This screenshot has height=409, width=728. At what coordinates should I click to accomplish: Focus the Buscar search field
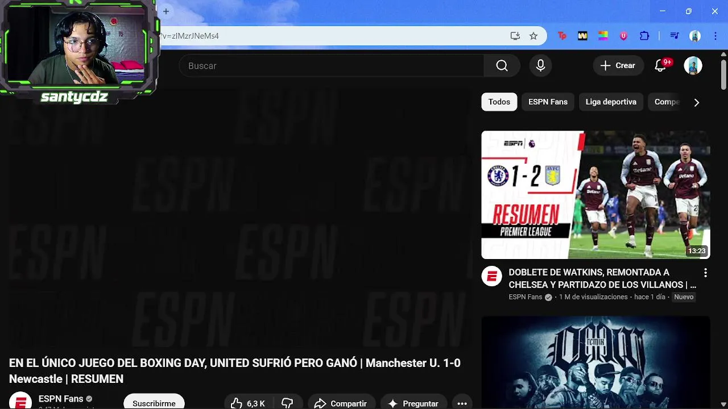point(332,66)
